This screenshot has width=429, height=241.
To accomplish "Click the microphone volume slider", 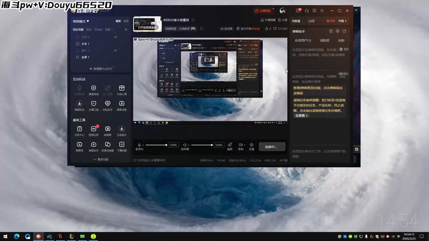I will coord(156,145).
